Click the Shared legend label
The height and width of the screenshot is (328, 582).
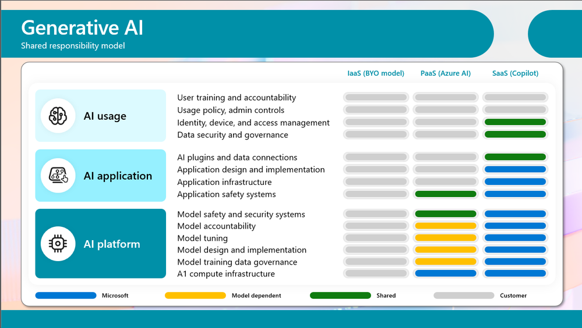tap(386, 295)
